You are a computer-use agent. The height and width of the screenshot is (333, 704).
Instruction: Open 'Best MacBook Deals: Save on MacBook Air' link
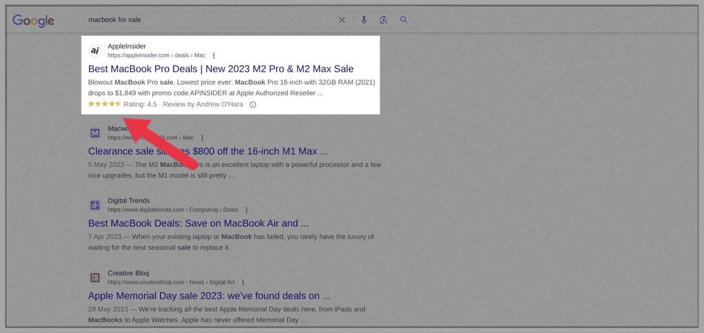pyautogui.click(x=198, y=223)
